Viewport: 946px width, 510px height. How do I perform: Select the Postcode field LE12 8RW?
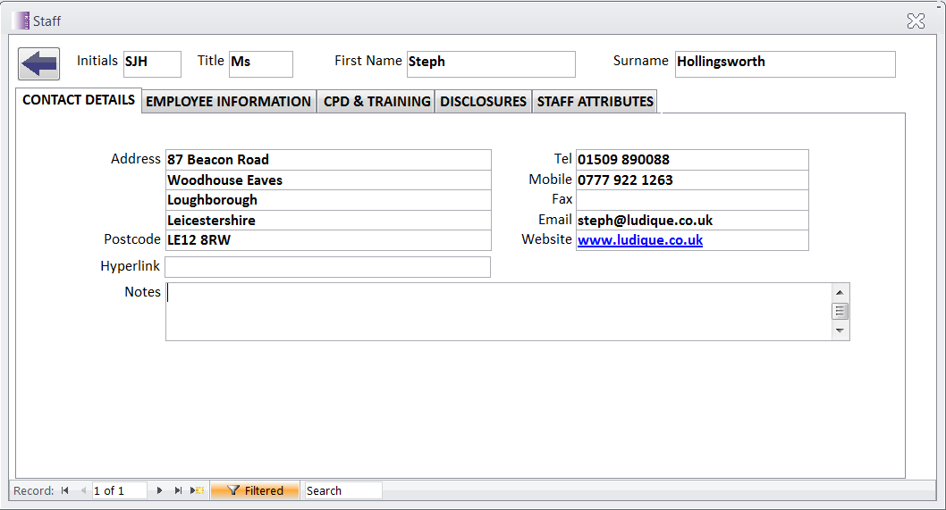[x=327, y=240]
